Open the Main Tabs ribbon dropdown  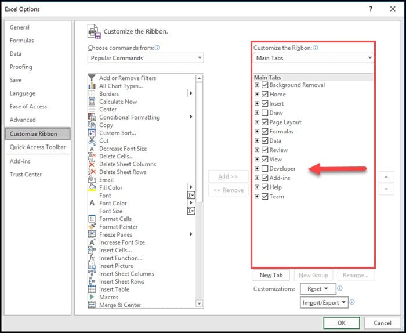[313, 58]
